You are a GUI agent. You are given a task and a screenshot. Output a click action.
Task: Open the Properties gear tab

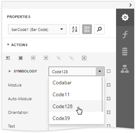[x=125, y=17]
